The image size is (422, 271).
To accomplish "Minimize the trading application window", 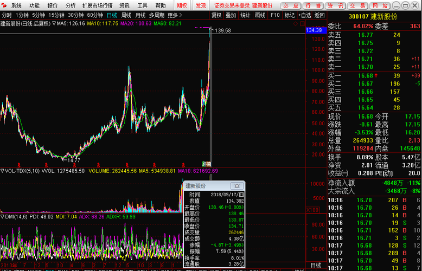I will pos(395,5).
